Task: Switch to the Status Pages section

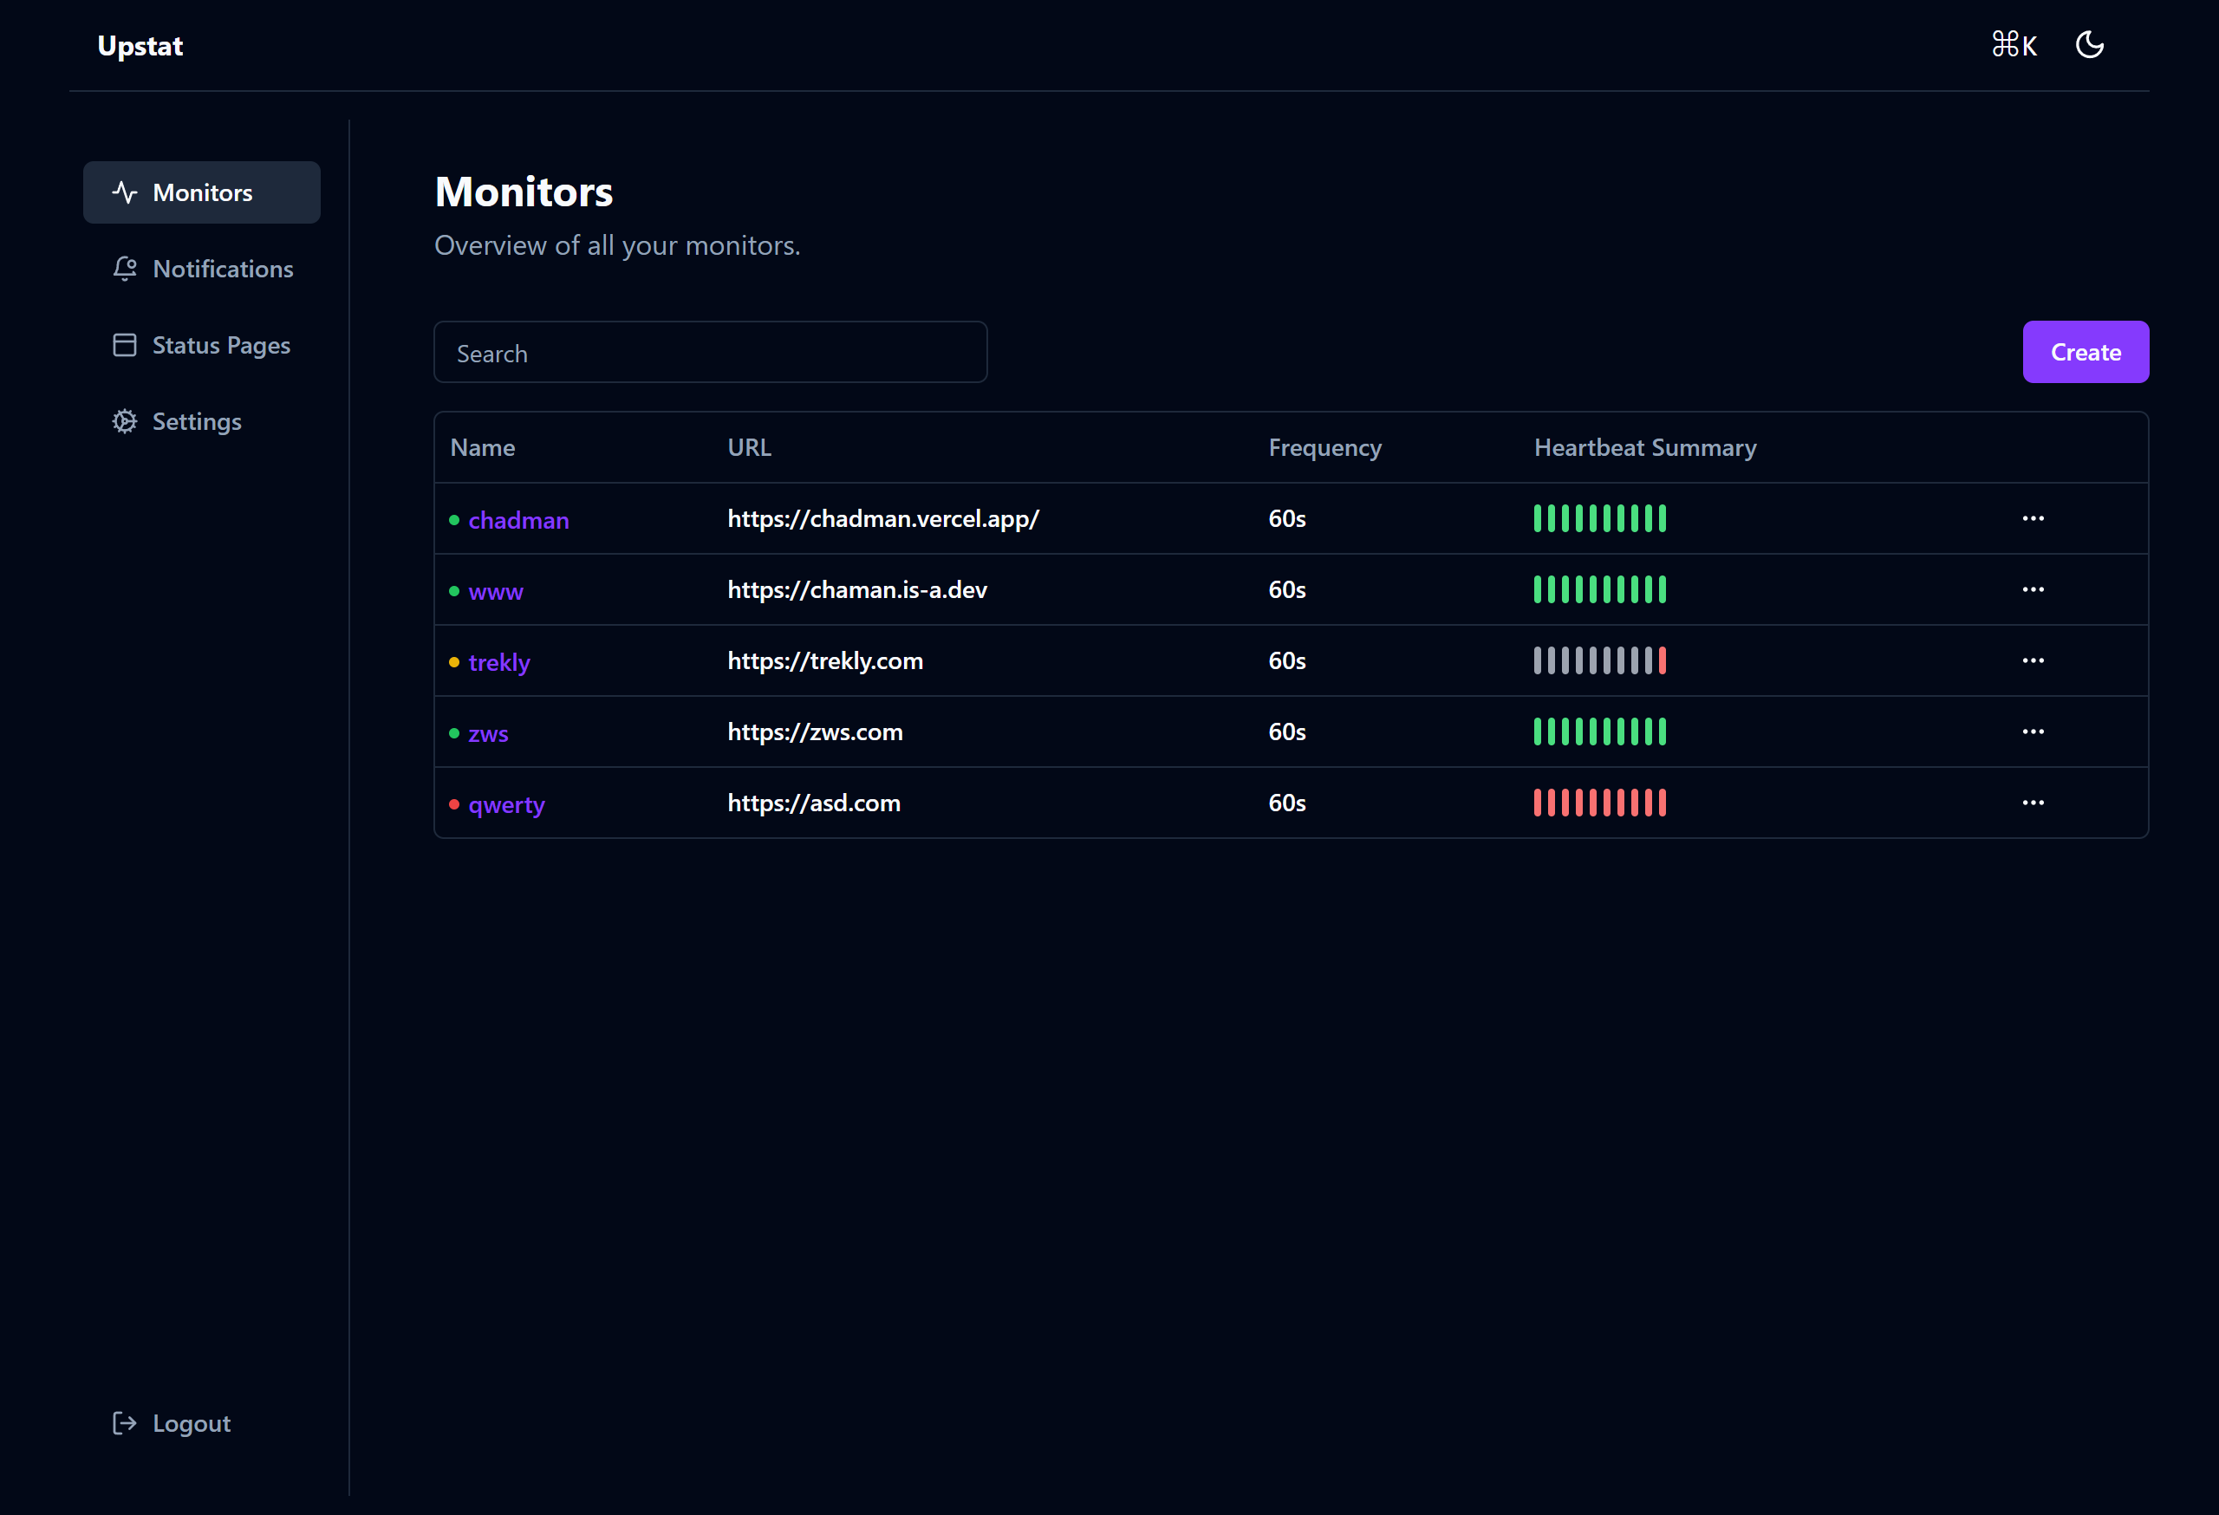Action: click(x=220, y=346)
